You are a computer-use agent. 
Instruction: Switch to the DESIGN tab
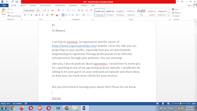(33, 5)
